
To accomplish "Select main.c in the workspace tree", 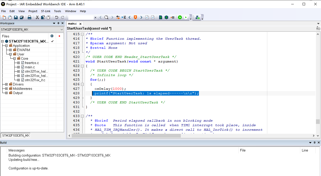I will point(30,67).
